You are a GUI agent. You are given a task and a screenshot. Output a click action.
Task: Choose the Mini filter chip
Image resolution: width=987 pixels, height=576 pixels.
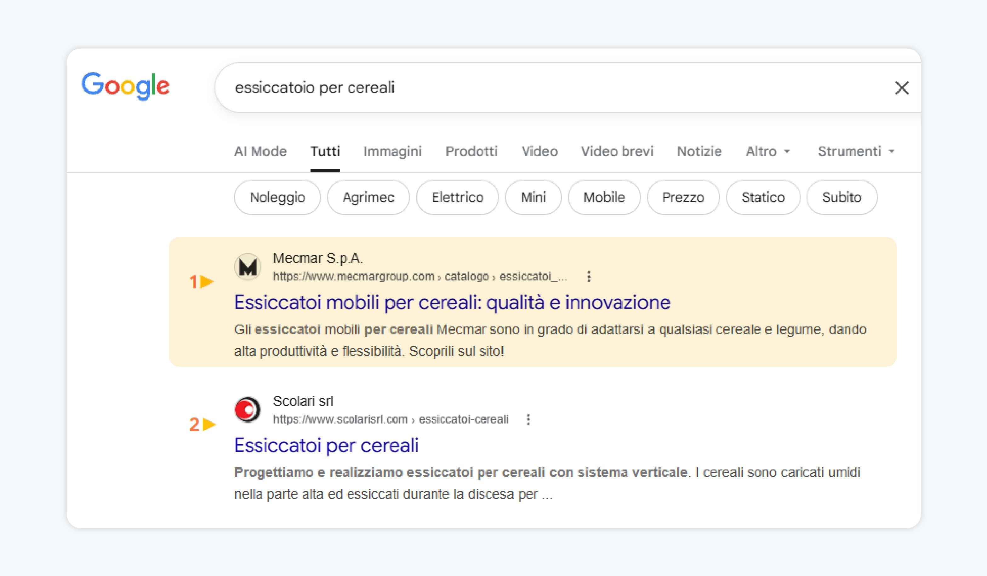pos(533,198)
